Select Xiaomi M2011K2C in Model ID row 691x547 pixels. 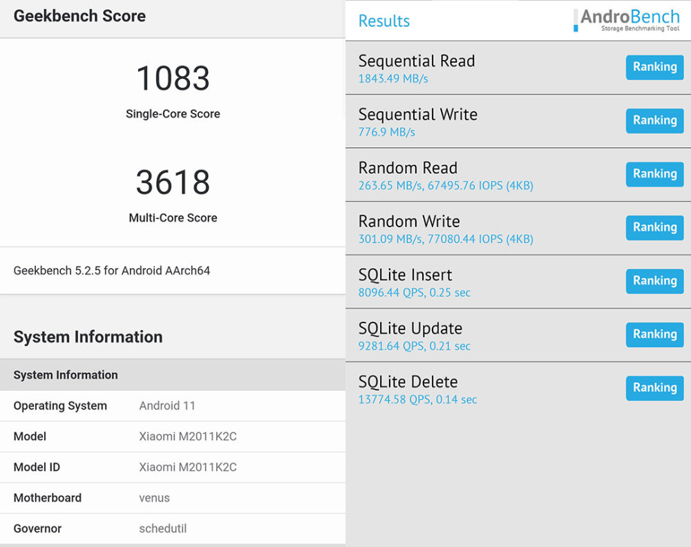(188, 468)
